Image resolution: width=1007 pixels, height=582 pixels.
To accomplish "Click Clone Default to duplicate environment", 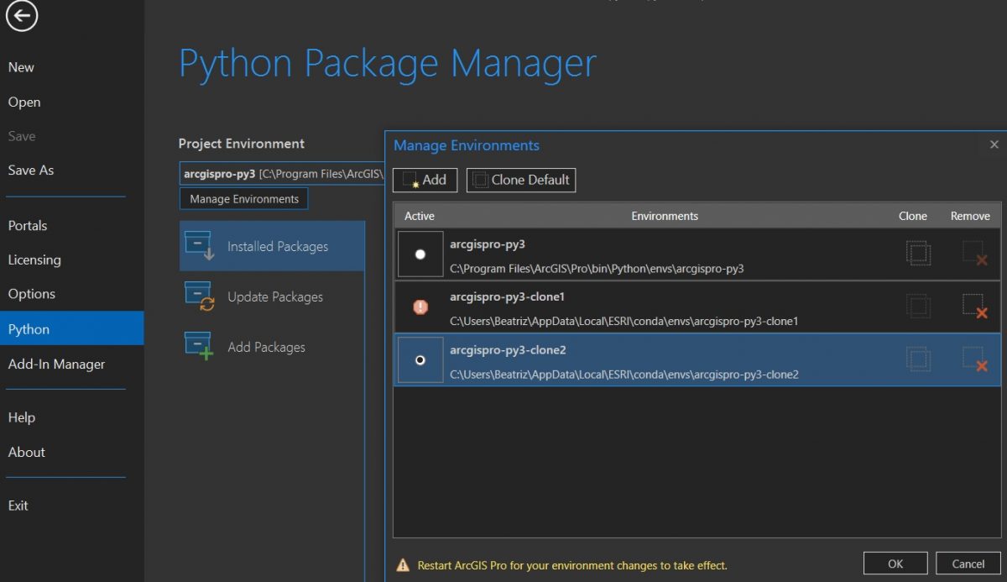I will click(521, 180).
